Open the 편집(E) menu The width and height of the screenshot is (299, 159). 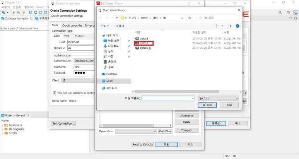[17, 7]
